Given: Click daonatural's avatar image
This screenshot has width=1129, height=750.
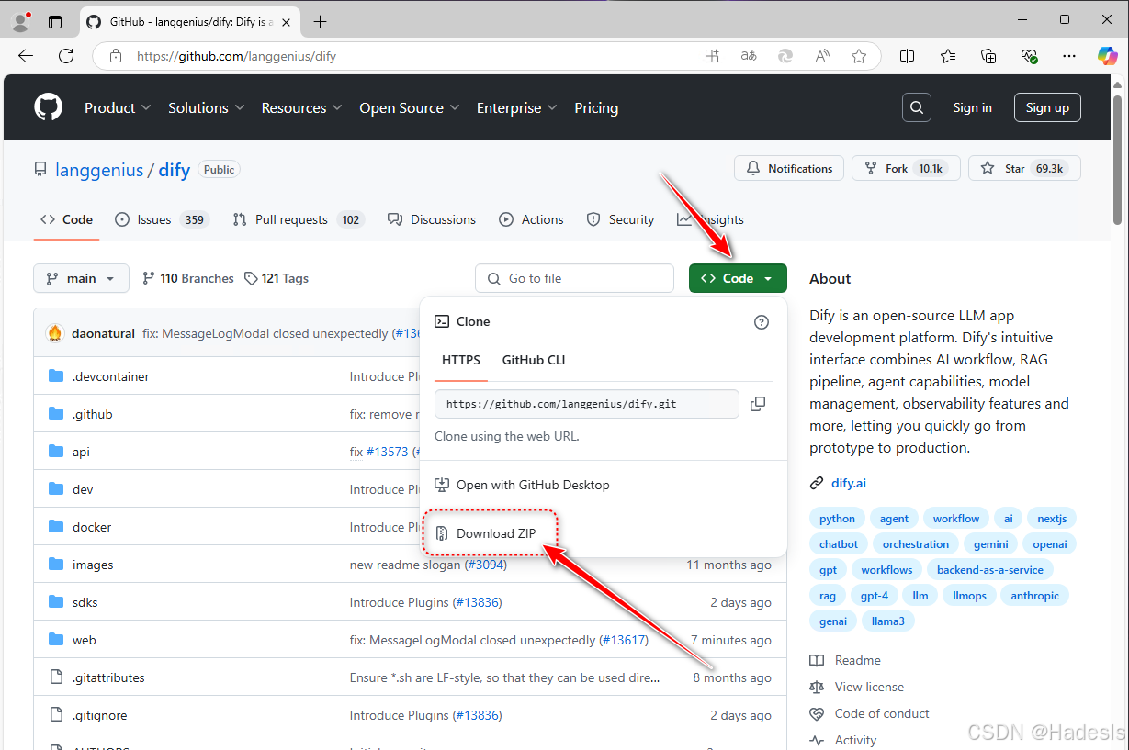Looking at the screenshot, I should 55,333.
